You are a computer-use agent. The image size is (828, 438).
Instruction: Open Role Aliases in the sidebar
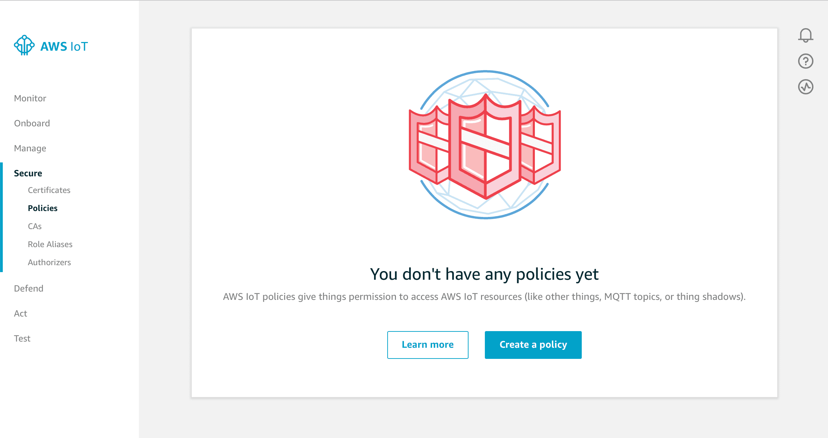(50, 244)
